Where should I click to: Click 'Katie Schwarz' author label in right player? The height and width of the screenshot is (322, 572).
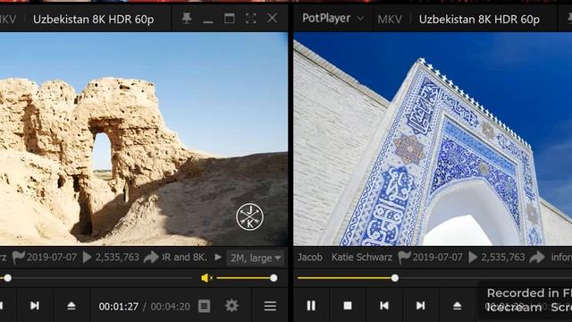[x=361, y=258]
